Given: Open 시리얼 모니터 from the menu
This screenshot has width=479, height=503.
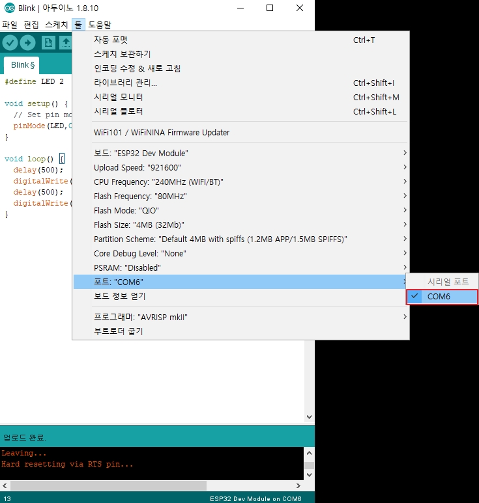Looking at the screenshot, I should click(241, 97).
